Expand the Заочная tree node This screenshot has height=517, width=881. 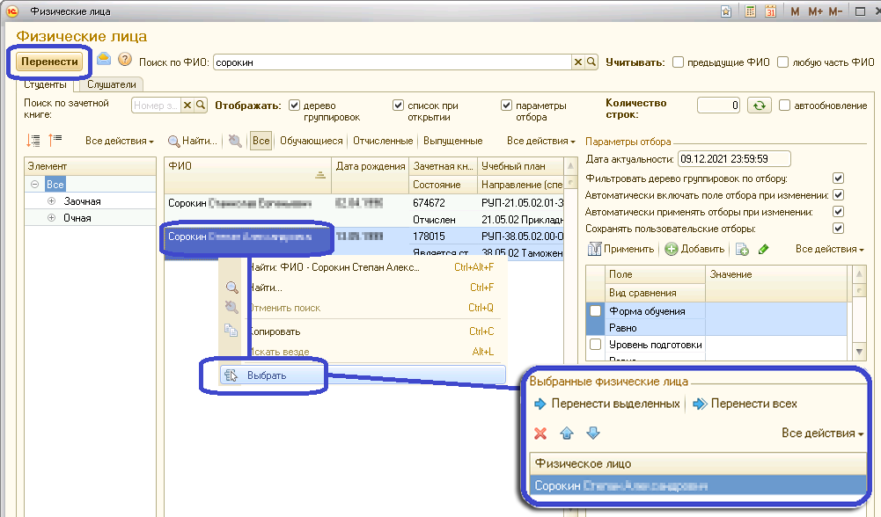(51, 201)
